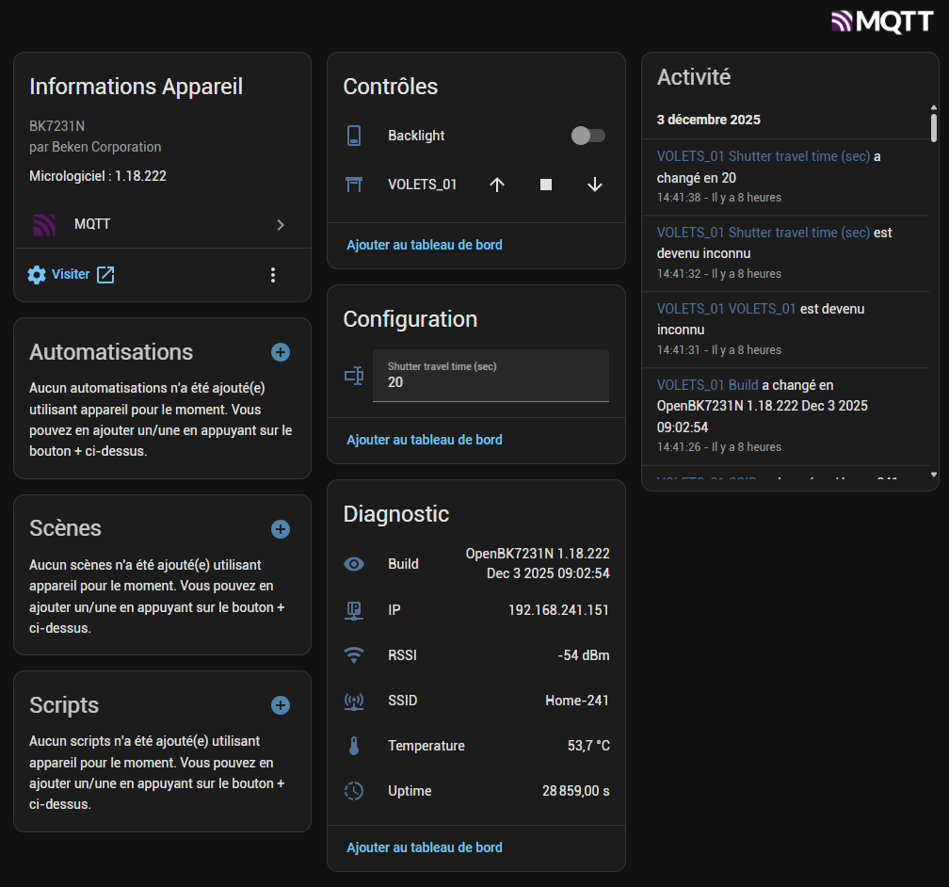Viewport: 949px width, 887px height.
Task: Lower the VOLETS_01 shutter with down arrow
Action: tap(595, 185)
